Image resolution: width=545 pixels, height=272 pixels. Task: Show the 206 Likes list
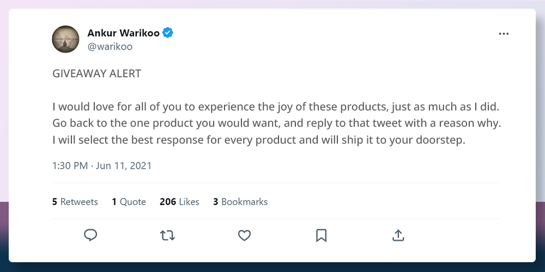179,202
